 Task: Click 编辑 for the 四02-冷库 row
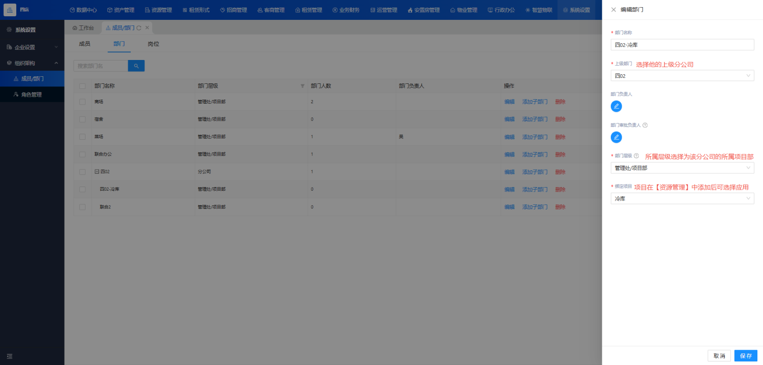tap(509, 190)
